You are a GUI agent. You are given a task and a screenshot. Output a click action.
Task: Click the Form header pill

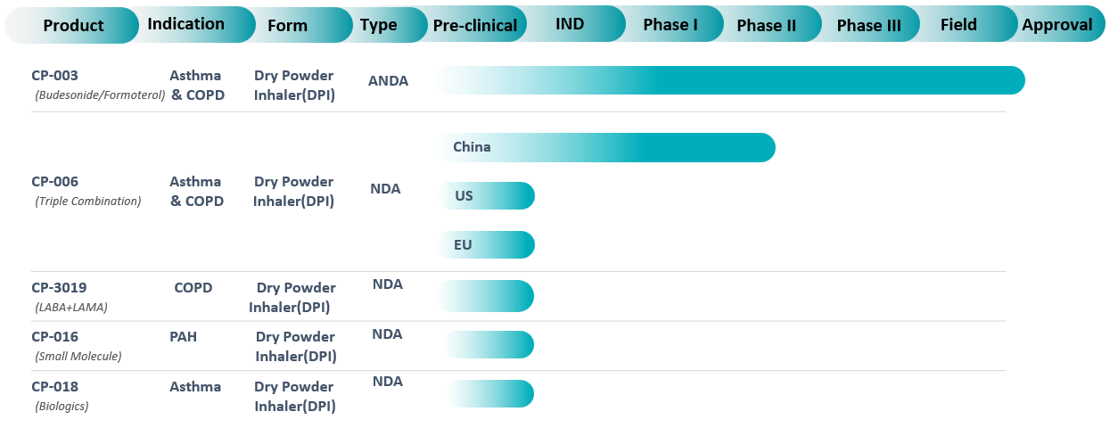pyautogui.click(x=287, y=25)
